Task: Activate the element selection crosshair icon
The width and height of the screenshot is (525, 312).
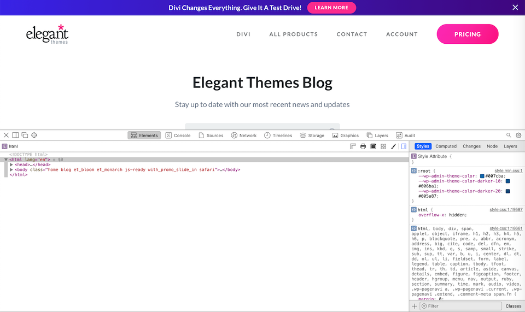Action: point(34,136)
